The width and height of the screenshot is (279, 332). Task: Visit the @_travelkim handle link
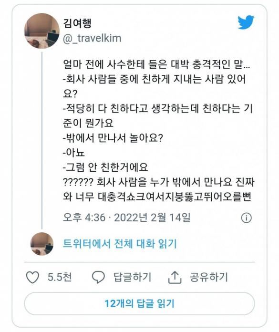(x=92, y=38)
